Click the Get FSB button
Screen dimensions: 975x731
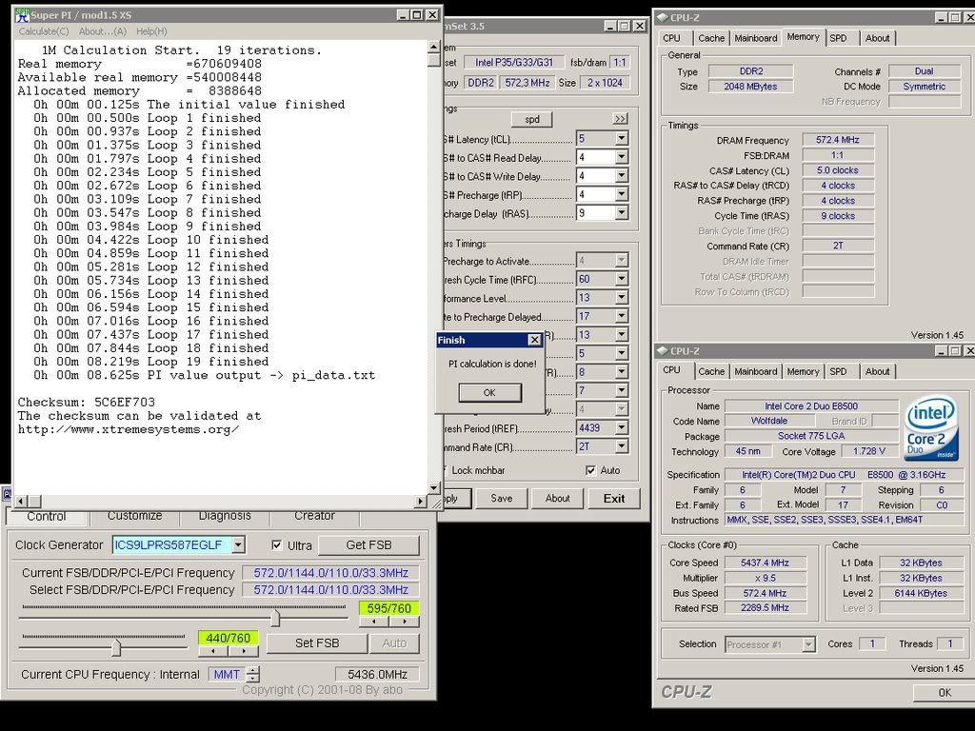[x=368, y=545]
